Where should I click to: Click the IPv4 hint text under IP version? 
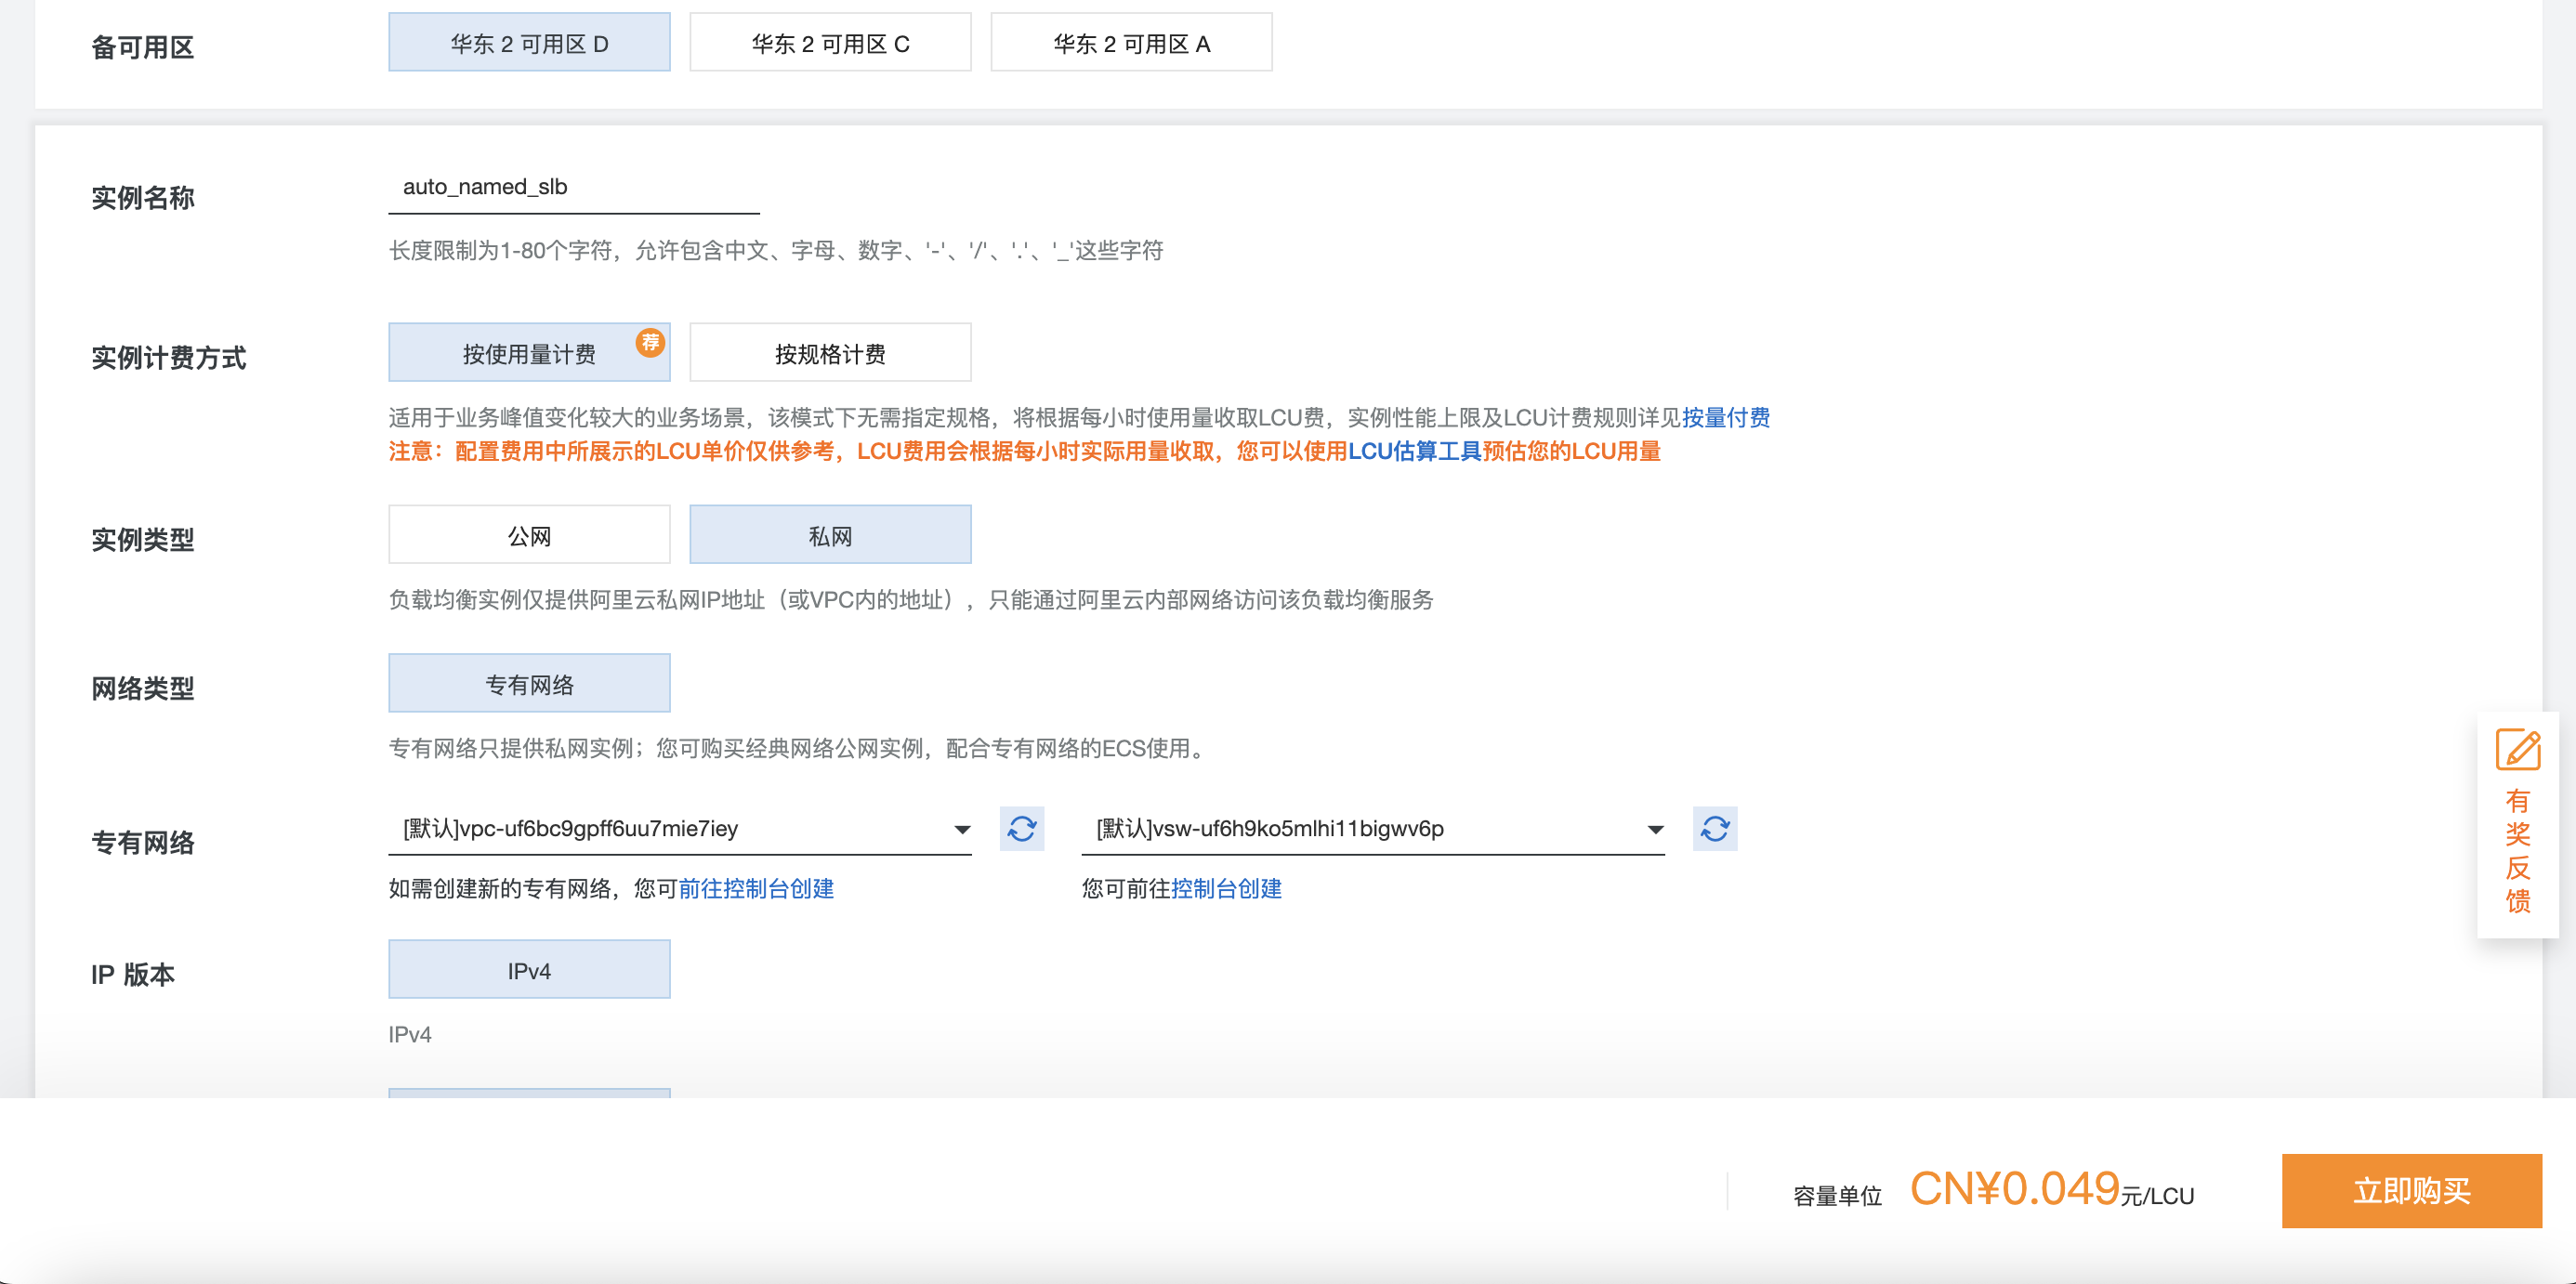410,1034
